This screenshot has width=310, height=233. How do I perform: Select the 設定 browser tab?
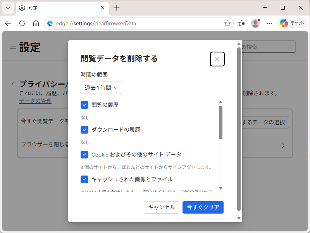click(58, 8)
